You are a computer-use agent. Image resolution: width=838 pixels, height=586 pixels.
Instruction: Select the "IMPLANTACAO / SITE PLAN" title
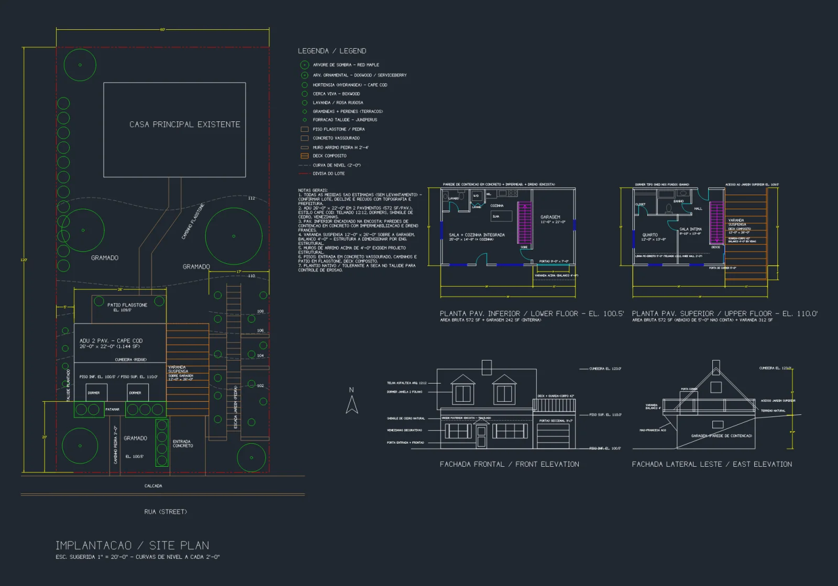pos(133,546)
